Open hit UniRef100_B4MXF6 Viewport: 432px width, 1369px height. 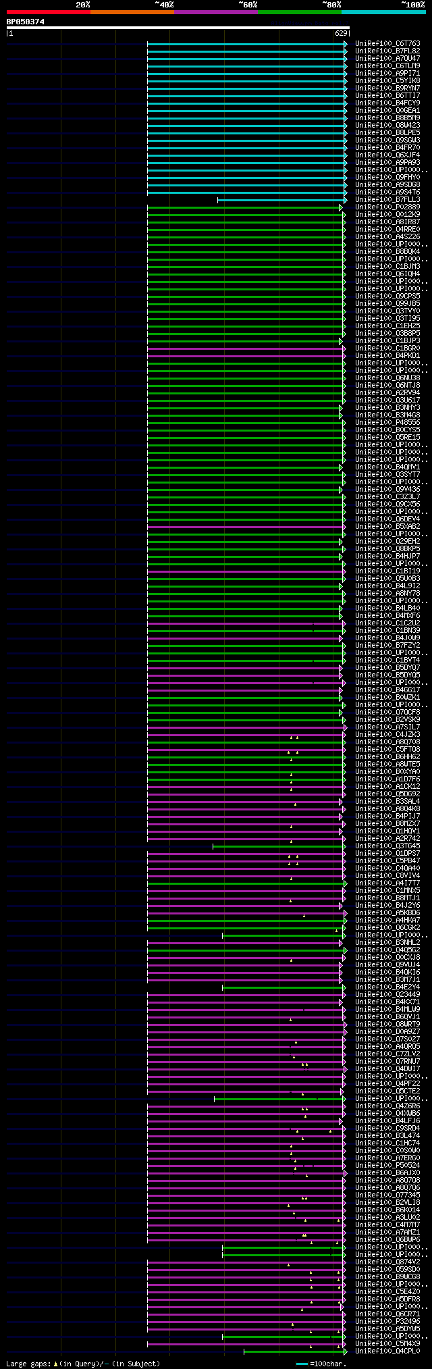pyautogui.click(x=387, y=616)
